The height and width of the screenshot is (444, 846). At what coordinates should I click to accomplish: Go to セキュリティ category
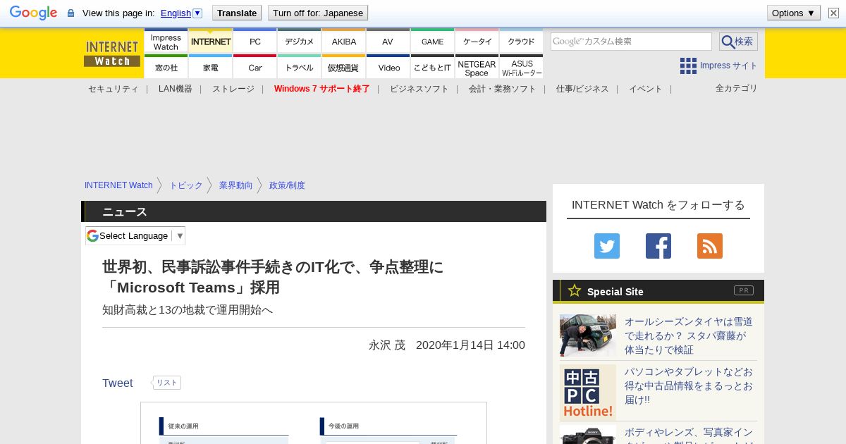114,89
